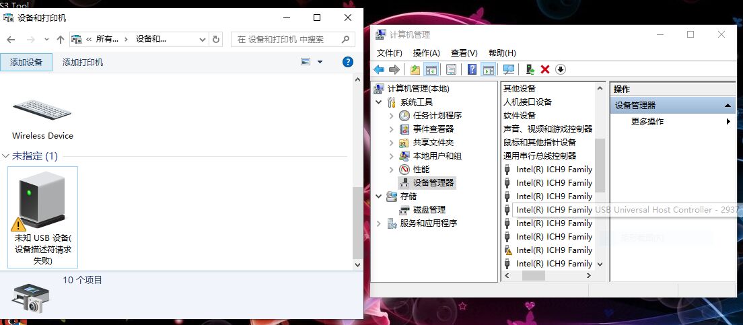
Task: Click the refresh button beside the address bar
Action: [216, 40]
